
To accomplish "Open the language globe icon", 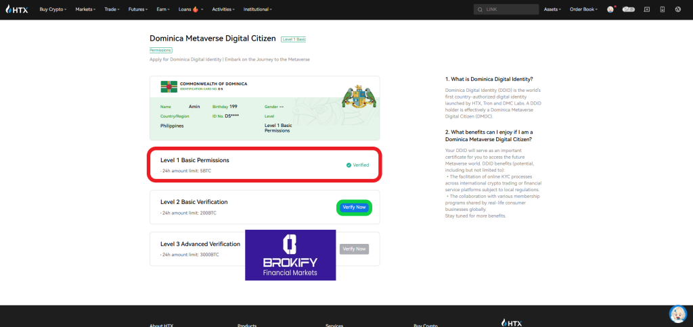I will point(679,9).
